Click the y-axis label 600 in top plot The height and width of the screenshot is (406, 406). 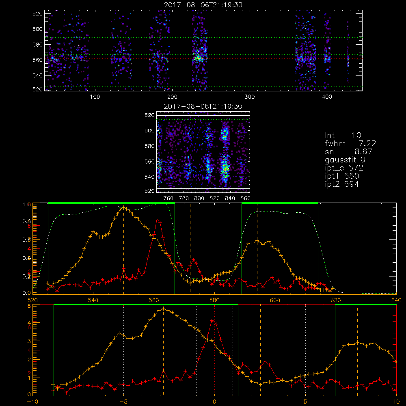(37, 29)
